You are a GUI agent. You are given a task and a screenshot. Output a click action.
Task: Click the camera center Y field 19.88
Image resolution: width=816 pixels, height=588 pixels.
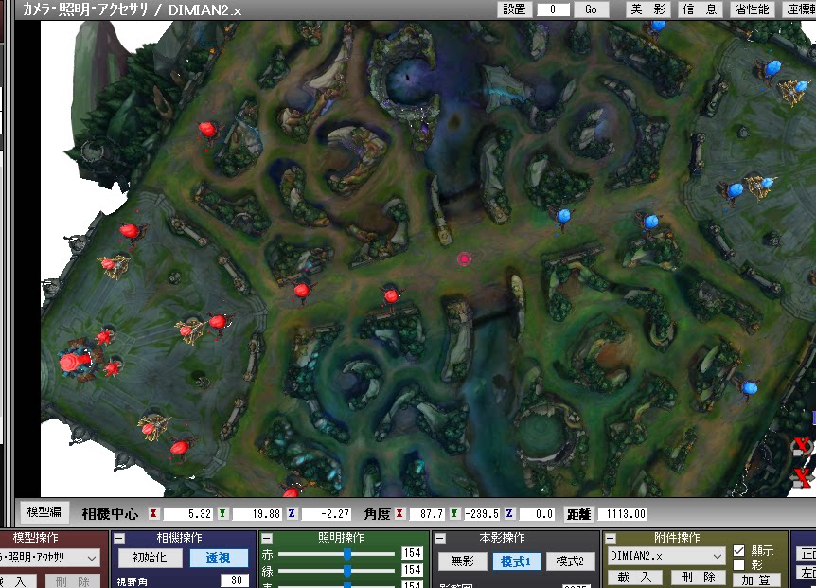pyautogui.click(x=257, y=514)
